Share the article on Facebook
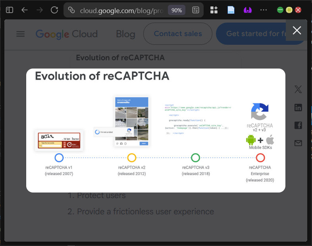The width and height of the screenshot is (312, 246). tap(298, 125)
